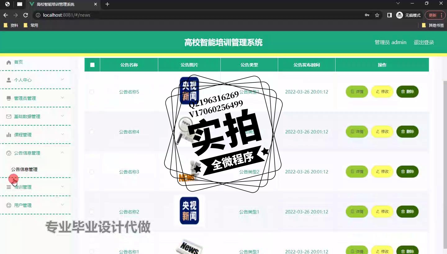Select the 公告信息管理 submenu item

pyautogui.click(x=24, y=169)
